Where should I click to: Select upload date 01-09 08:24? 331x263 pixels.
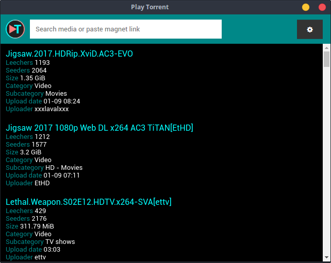tap(62, 101)
